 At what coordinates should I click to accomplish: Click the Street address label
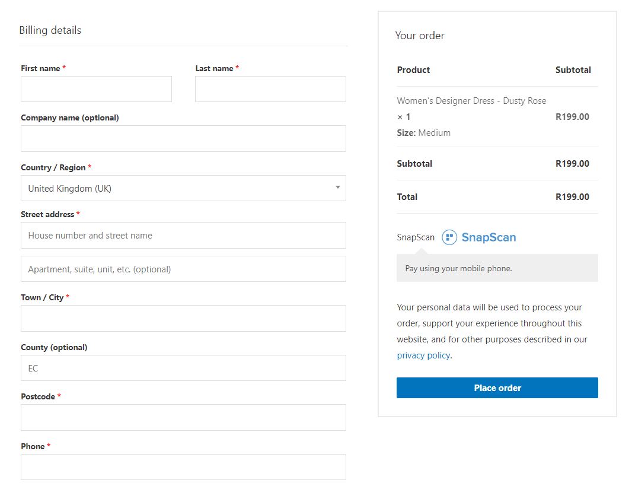[x=47, y=214]
